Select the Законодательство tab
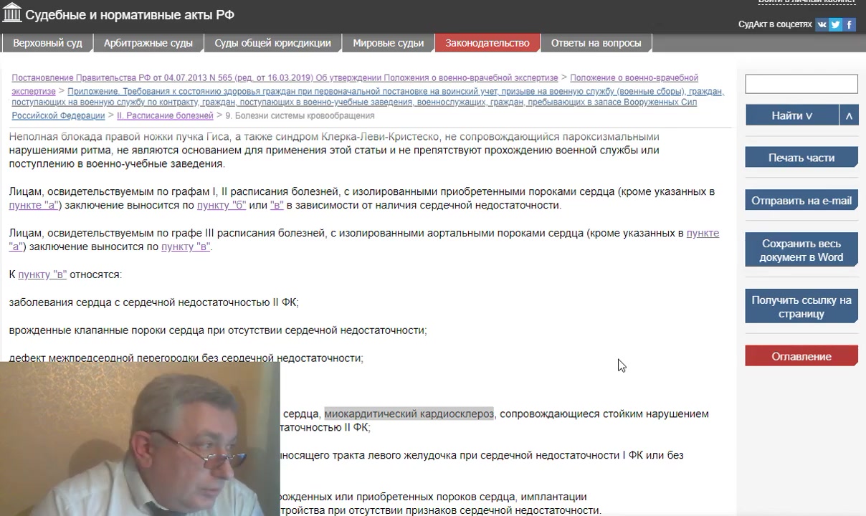866x516 pixels. (x=487, y=43)
